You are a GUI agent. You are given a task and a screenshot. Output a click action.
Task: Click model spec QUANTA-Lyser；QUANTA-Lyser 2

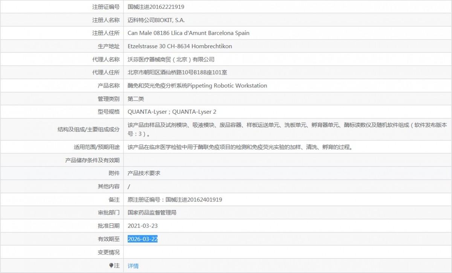point(172,112)
